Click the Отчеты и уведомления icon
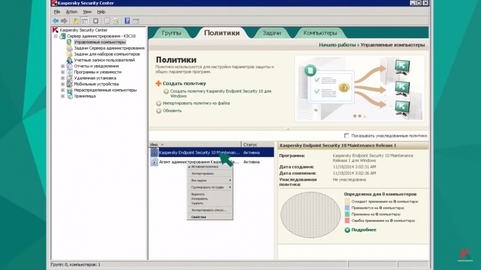Image resolution: width=481 pixels, height=270 pixels. [70, 66]
